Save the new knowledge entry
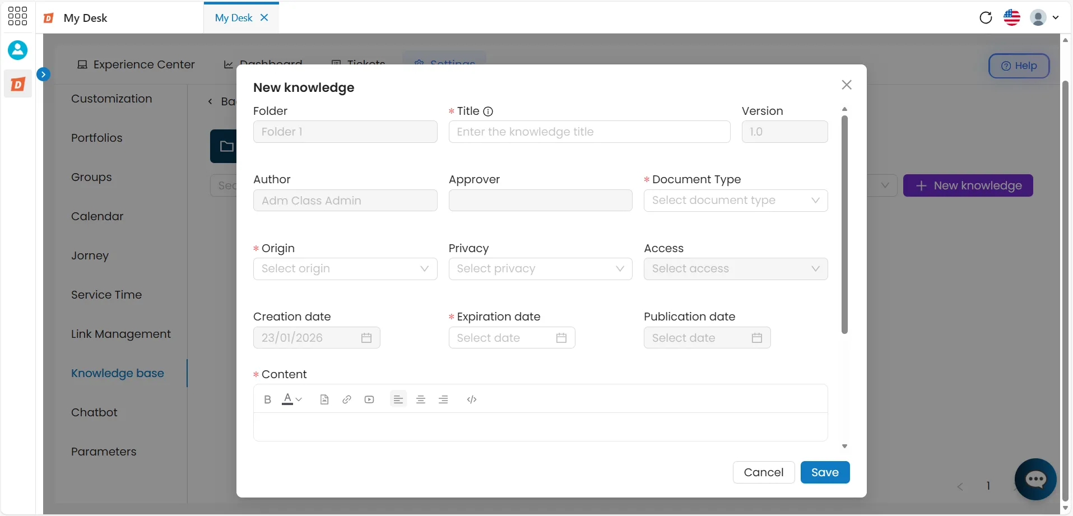Image resolution: width=1073 pixels, height=516 pixels. (x=825, y=472)
